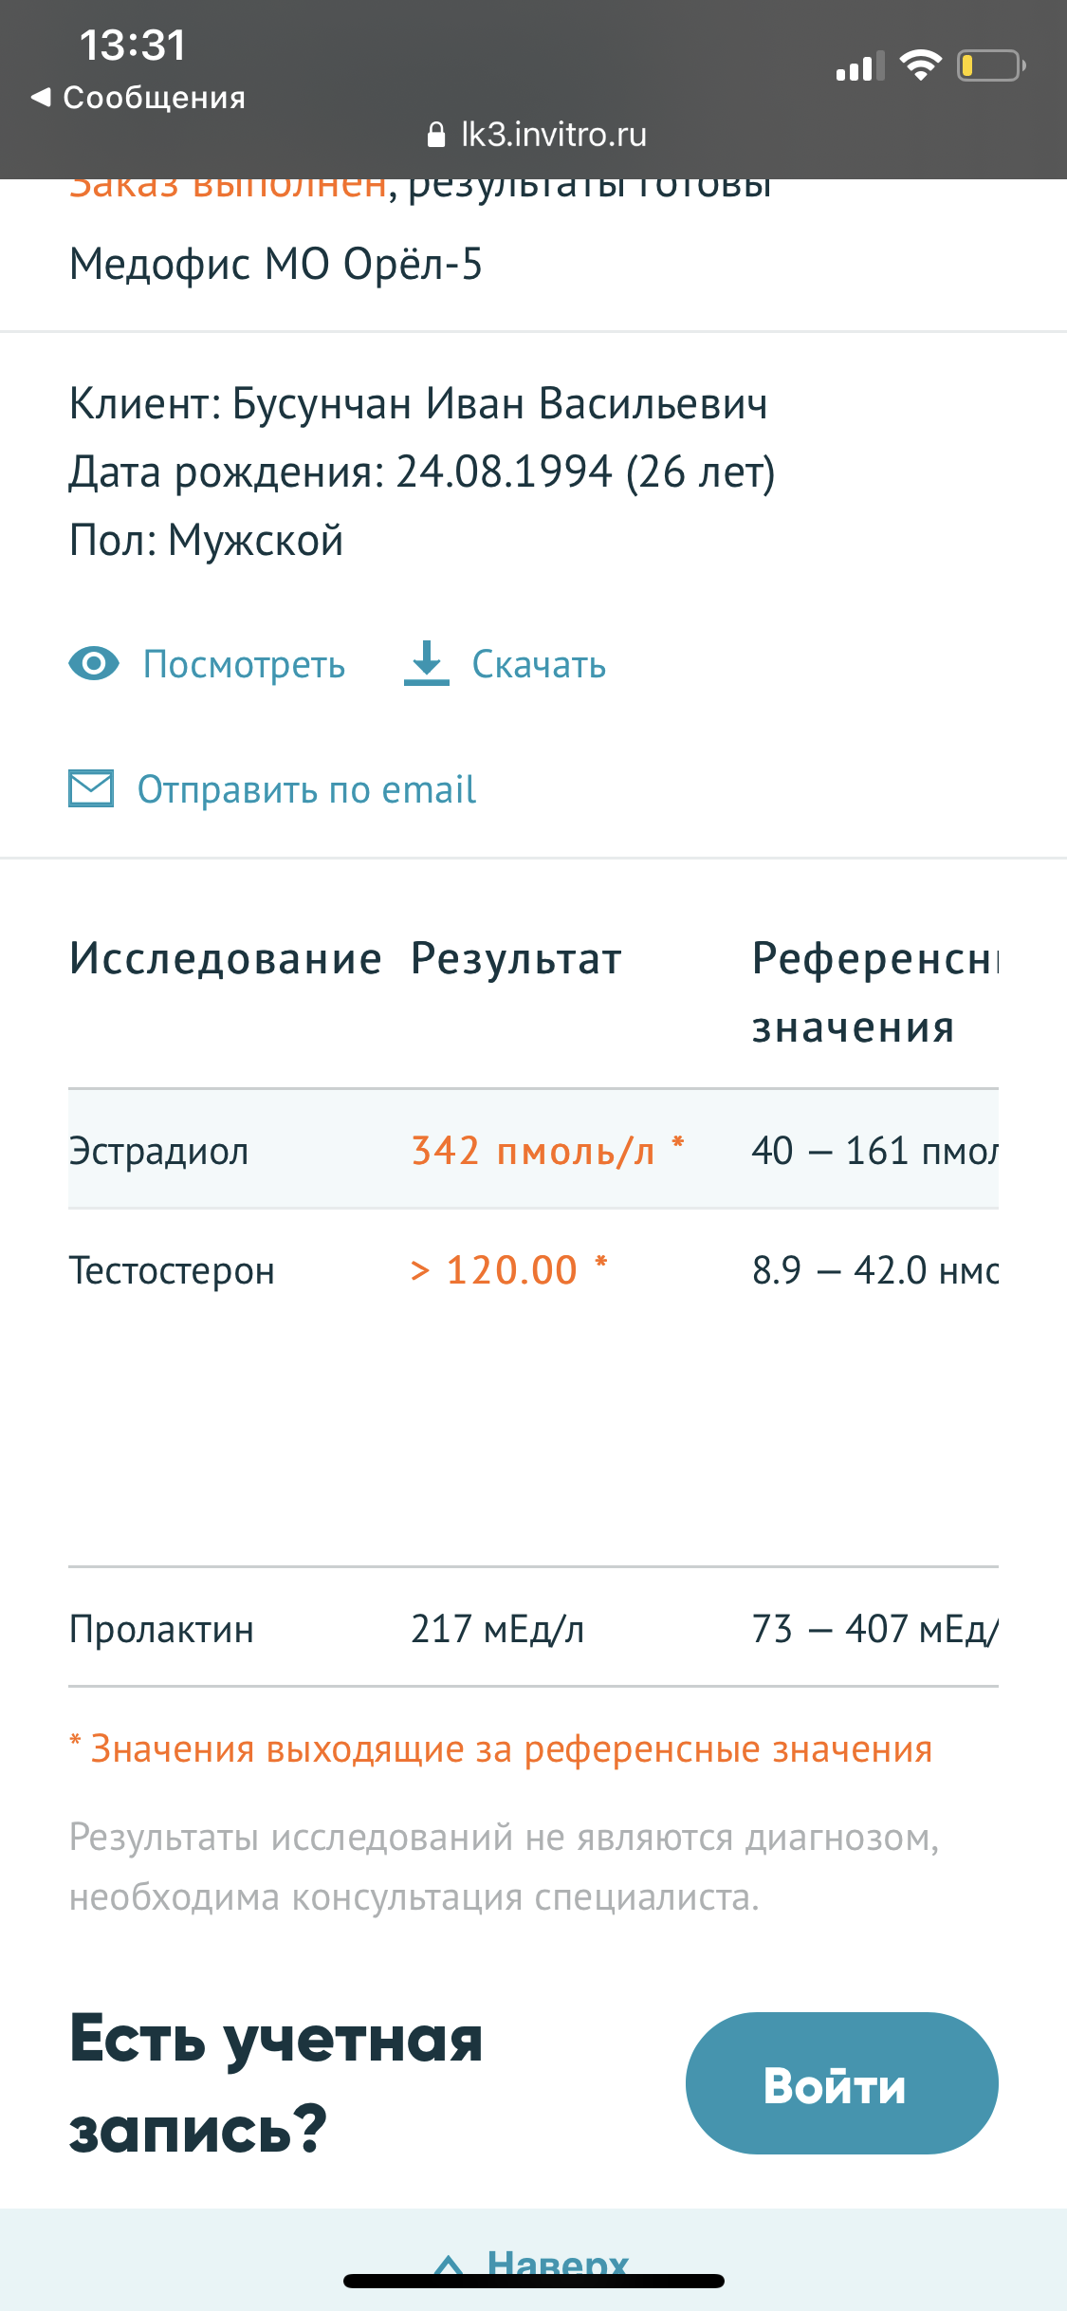Select the Эстрадиол result row
This screenshot has width=1067, height=2311.
coord(533,1150)
